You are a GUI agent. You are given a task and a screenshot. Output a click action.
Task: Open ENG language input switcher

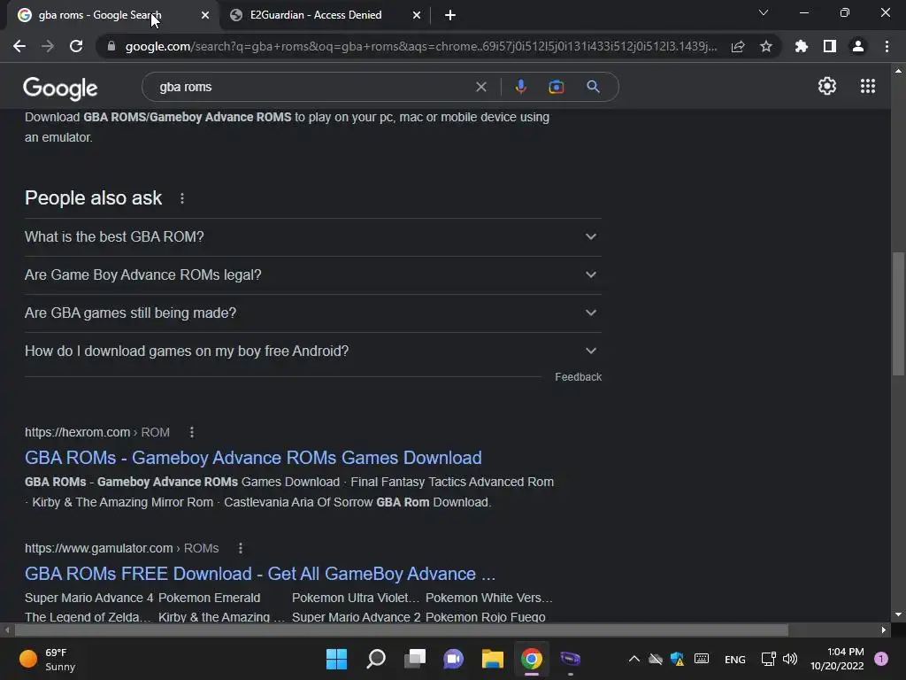point(735,659)
